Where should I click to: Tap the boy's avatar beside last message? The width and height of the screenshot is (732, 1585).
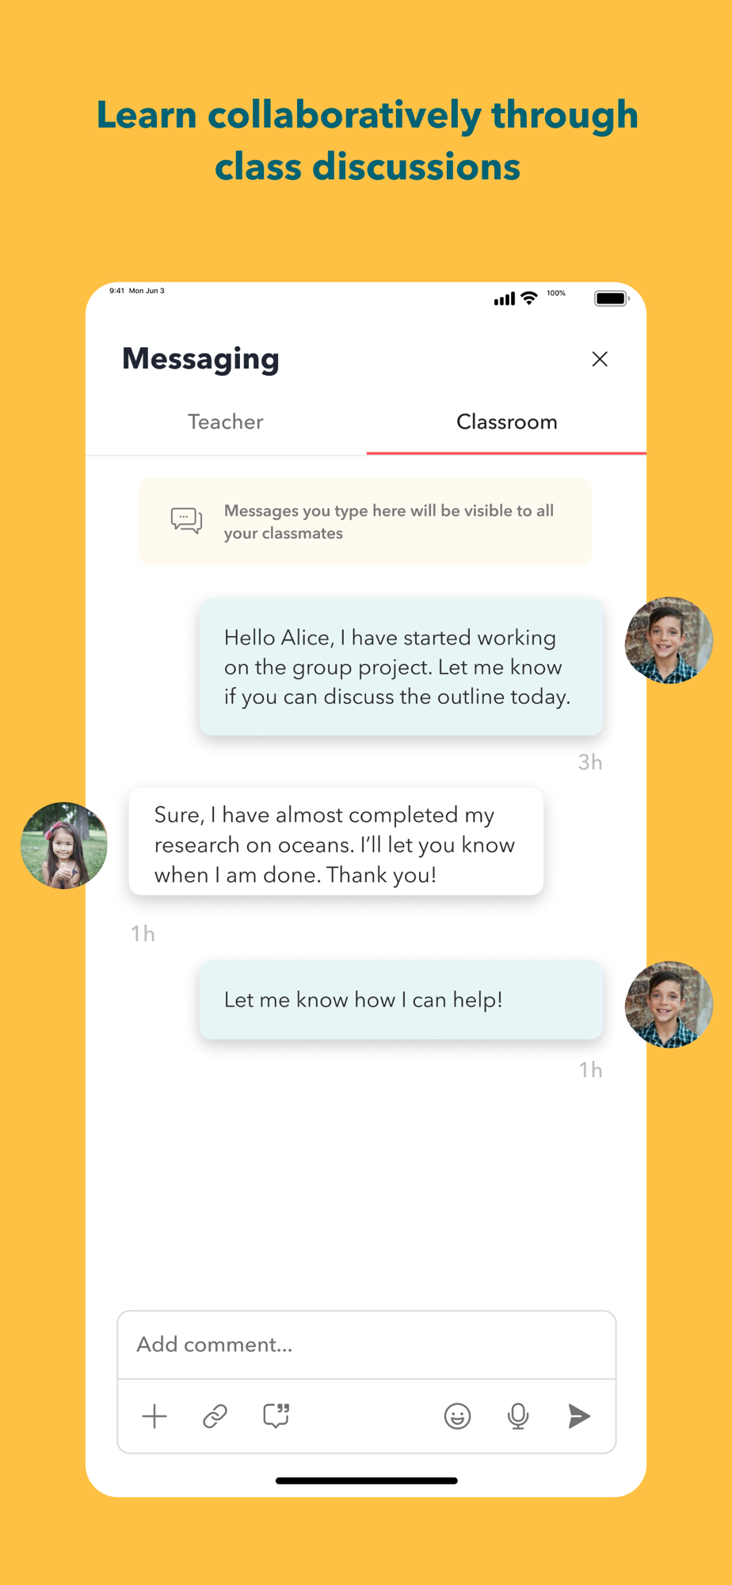coord(669,1005)
